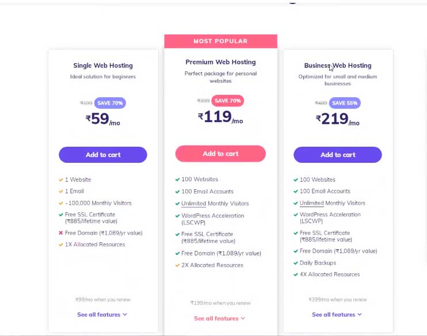The image size is (427, 336).
Task: Click the checkmark icon beside 1 Website
Action: [x=61, y=180]
